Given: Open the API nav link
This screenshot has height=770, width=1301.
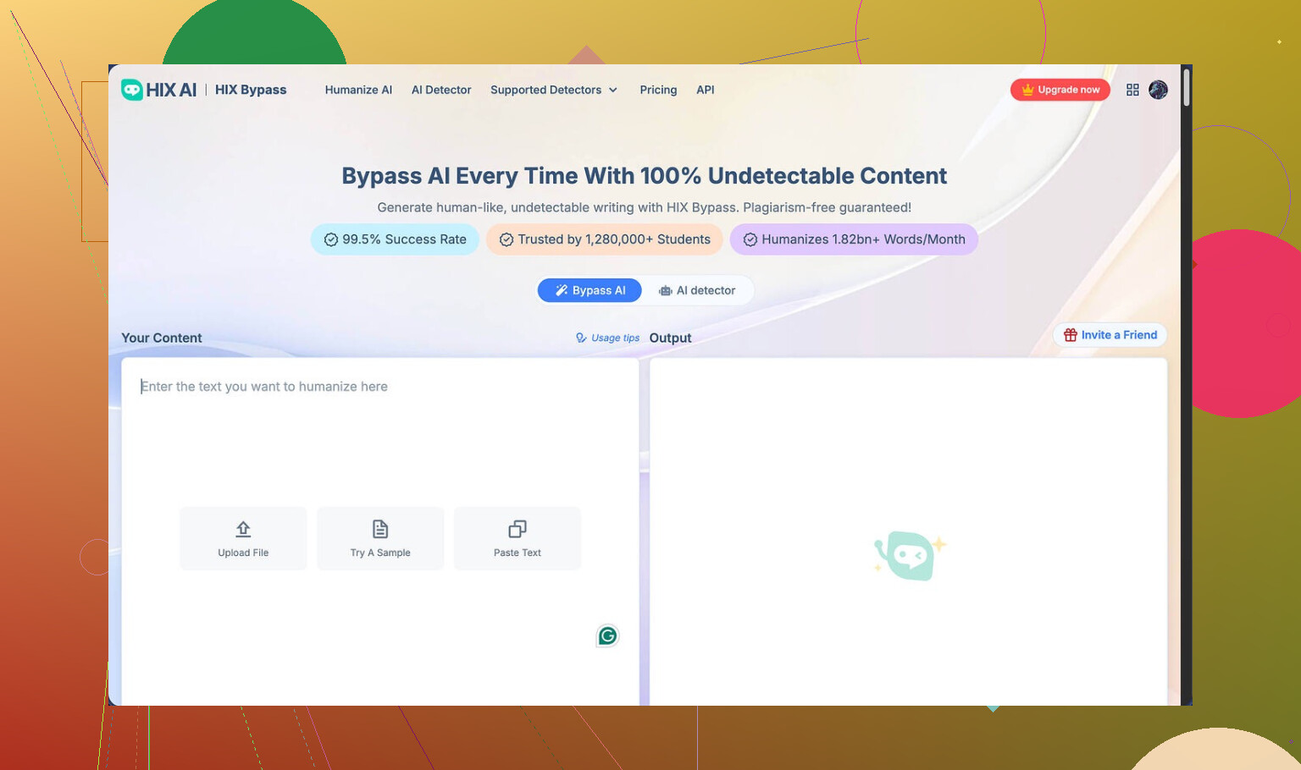Looking at the screenshot, I should pyautogui.click(x=705, y=90).
